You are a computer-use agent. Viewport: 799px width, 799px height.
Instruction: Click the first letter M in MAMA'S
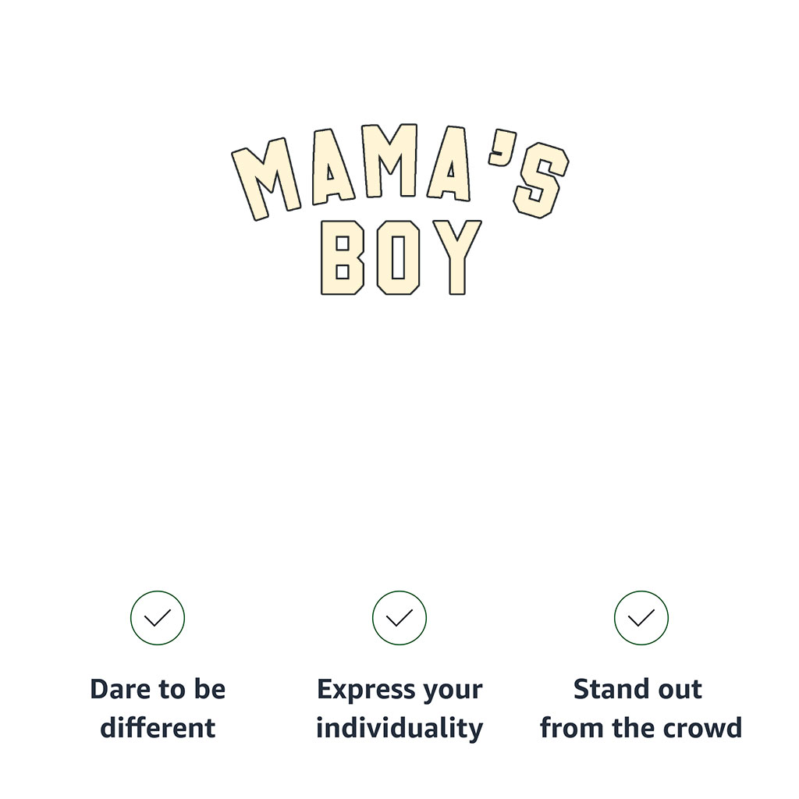coord(266,179)
